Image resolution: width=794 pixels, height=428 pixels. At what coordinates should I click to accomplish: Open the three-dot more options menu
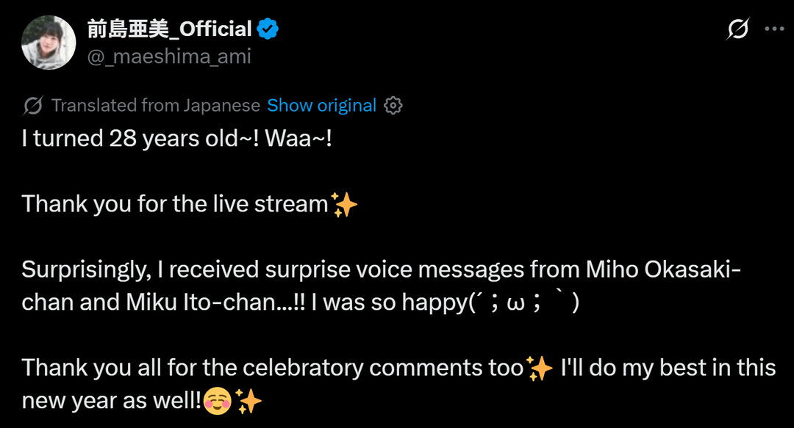coord(774,29)
